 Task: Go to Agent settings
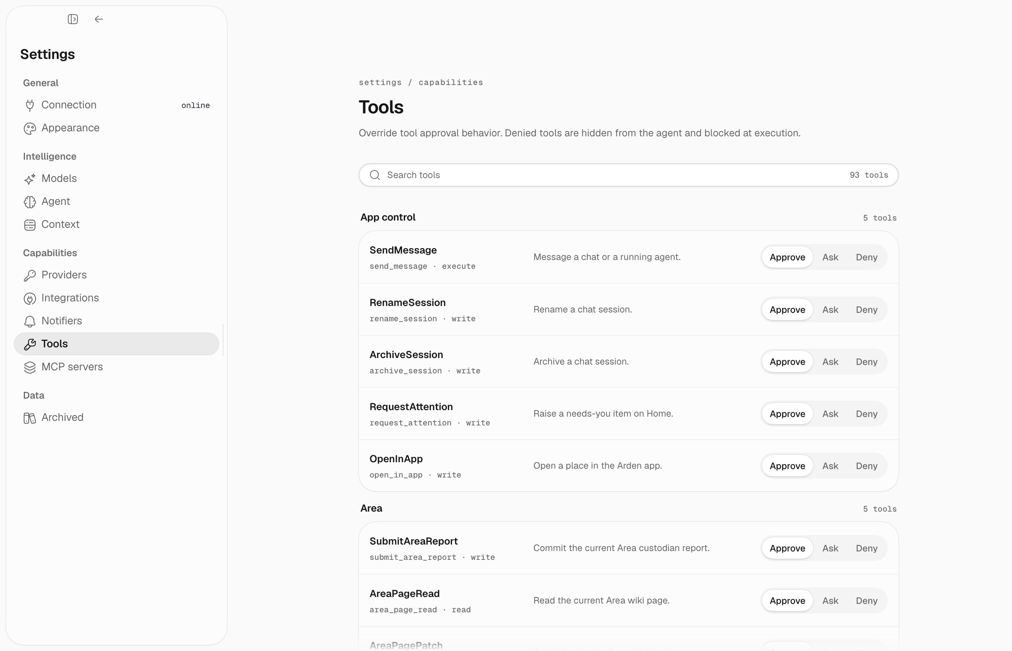(x=117, y=201)
